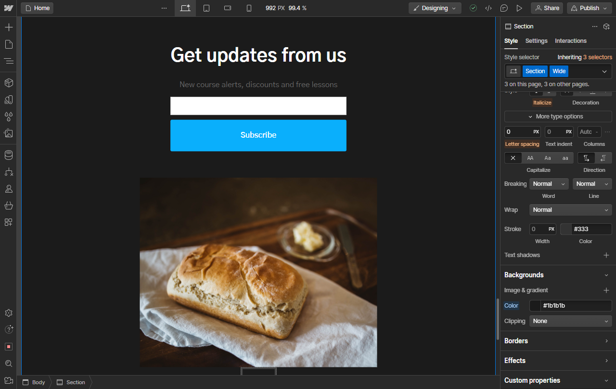Switch to the Style tab

click(x=511, y=41)
